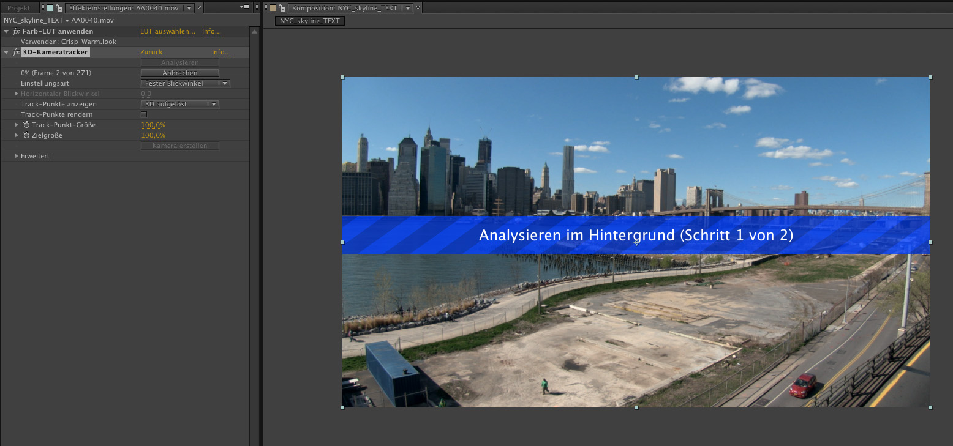Open the Komposition viewer dropdown arrow
This screenshot has height=446, width=953.
click(x=407, y=8)
